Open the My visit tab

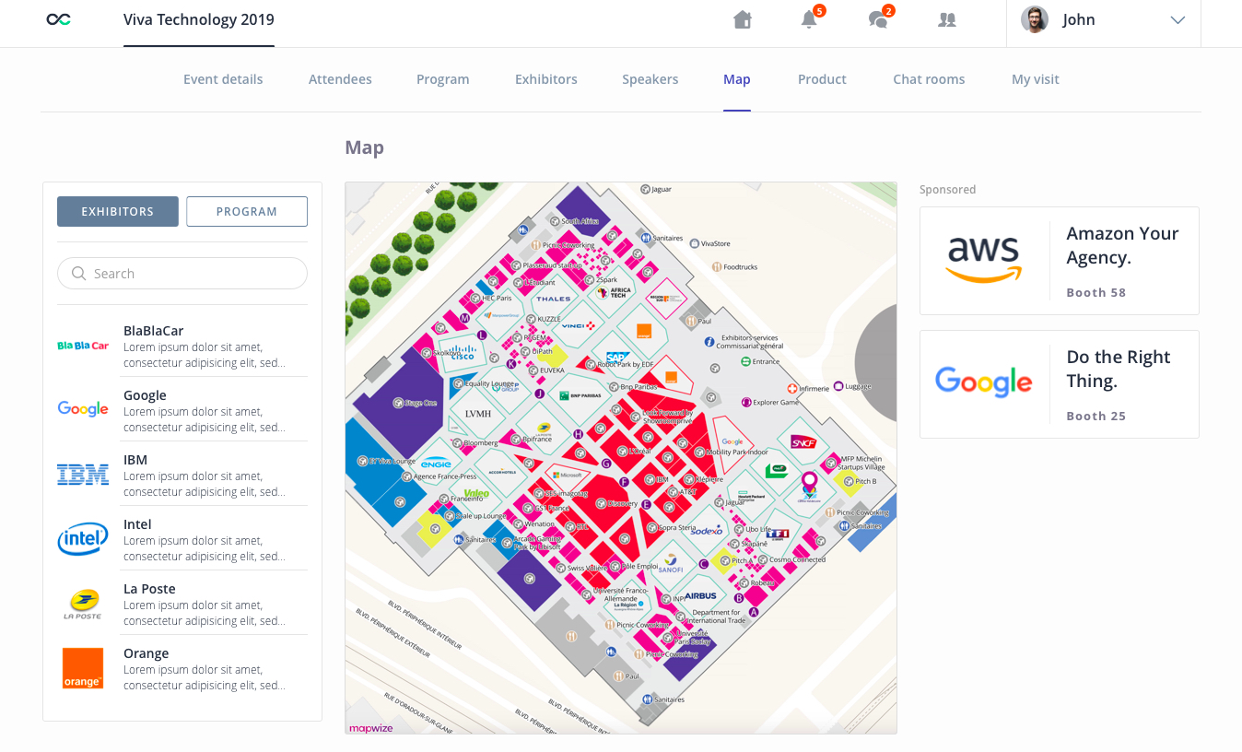[x=1036, y=79]
